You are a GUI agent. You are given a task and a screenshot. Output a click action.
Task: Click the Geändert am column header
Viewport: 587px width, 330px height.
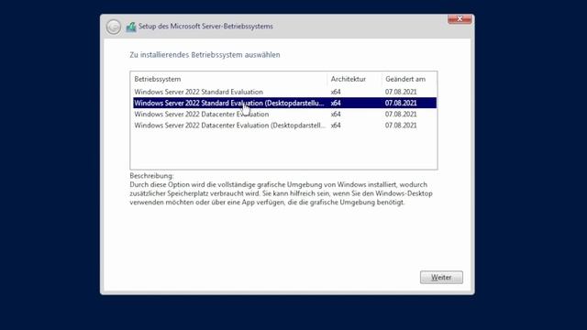[x=405, y=79]
